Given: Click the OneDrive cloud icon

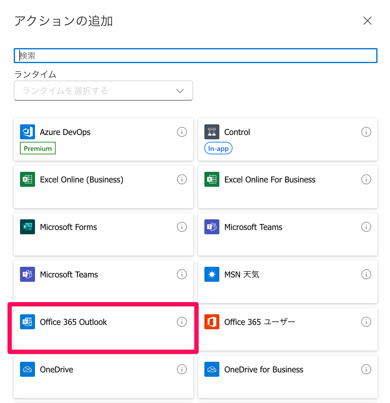Looking at the screenshot, I should click(27, 369).
